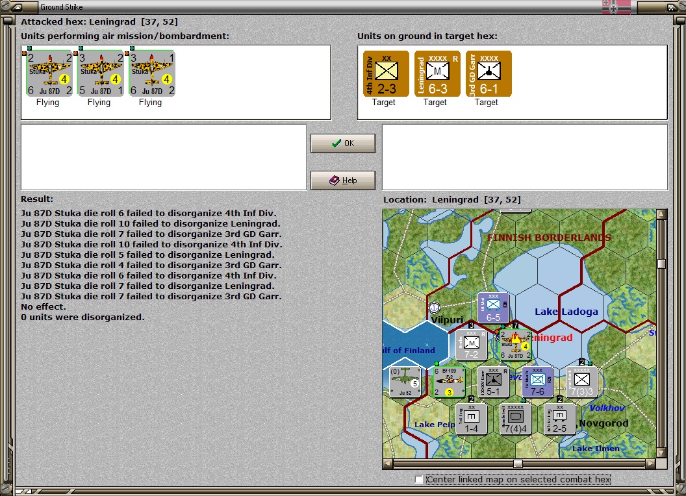
Task: Click the vertical map scrollbar thumb
Action: (x=661, y=264)
